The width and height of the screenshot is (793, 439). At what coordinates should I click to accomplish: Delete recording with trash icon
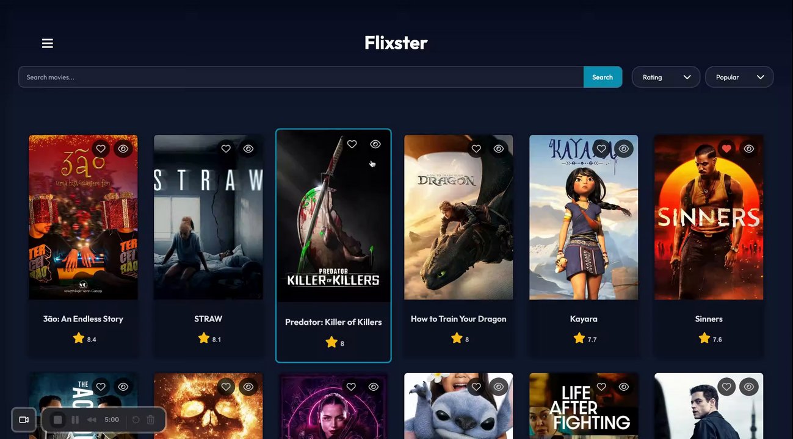(x=151, y=419)
